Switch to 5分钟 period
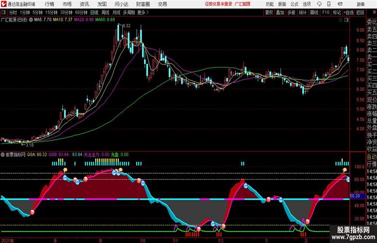The width and height of the screenshot is (377, 243). click(x=37, y=12)
